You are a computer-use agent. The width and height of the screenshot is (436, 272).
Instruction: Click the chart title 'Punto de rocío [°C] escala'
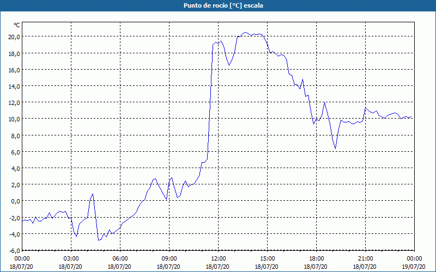pos(223,5)
